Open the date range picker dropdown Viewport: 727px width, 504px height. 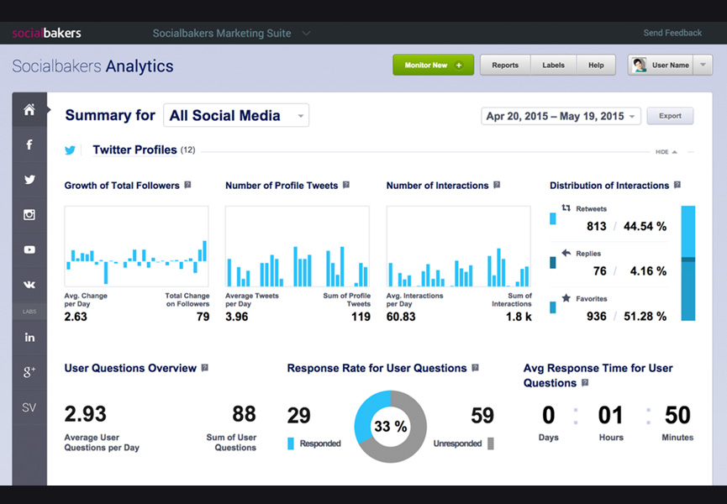pos(561,117)
